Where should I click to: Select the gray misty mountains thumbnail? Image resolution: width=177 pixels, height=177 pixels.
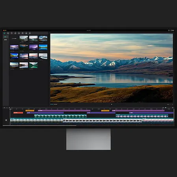click(x=34, y=39)
